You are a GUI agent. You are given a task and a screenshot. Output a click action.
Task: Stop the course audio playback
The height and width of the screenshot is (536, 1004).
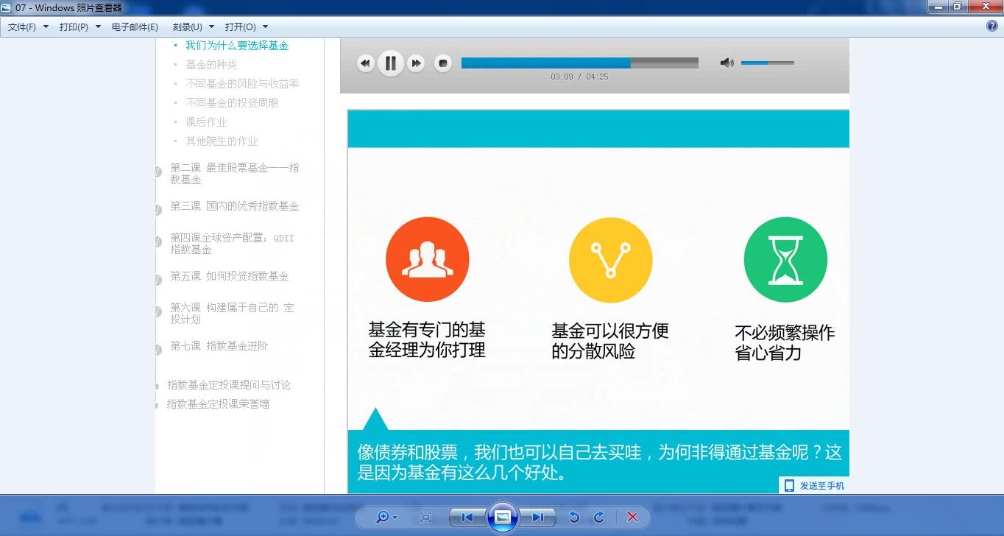pos(442,63)
